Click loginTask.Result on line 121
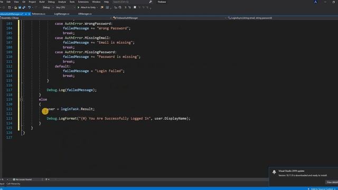The height and width of the screenshot is (190, 338). 78,109
